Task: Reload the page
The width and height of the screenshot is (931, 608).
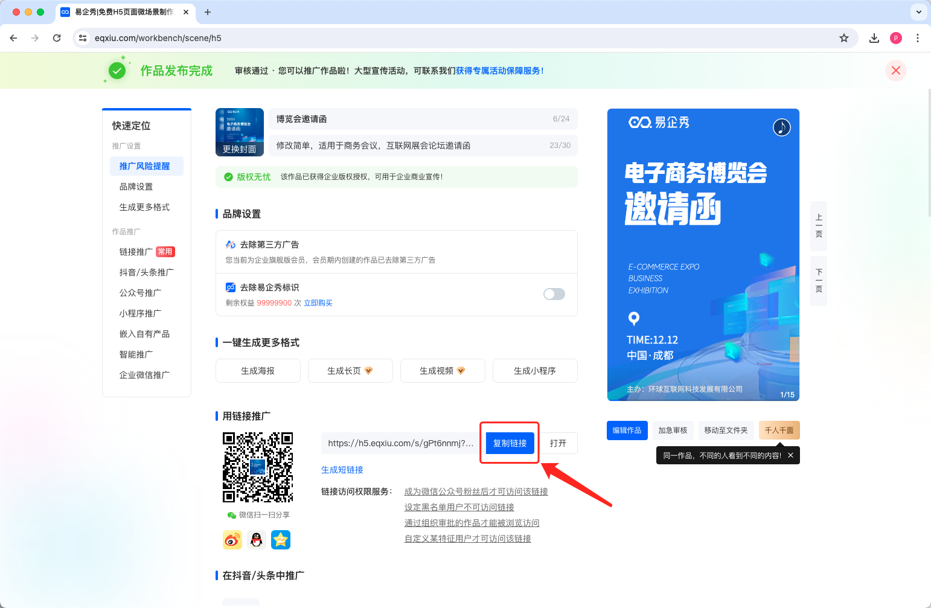Action: (x=57, y=38)
